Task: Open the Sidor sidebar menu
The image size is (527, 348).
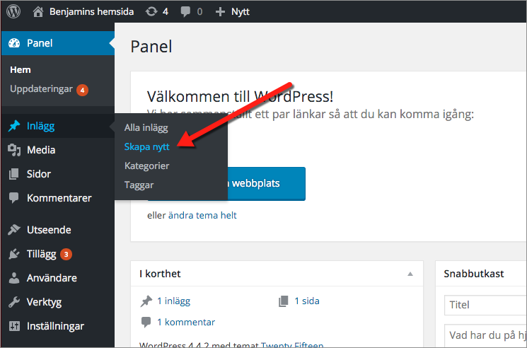Action: point(58,174)
